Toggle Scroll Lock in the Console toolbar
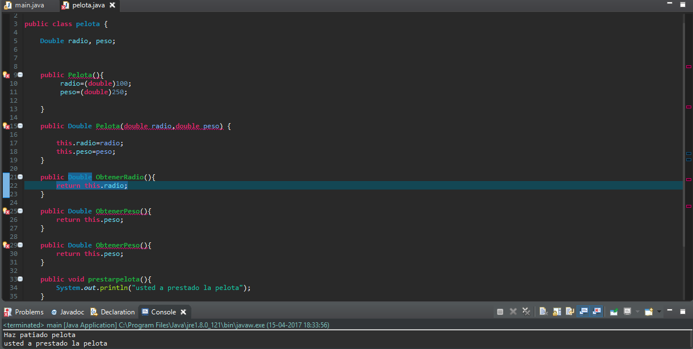Viewport: 693px width, 349px height. coord(557,312)
